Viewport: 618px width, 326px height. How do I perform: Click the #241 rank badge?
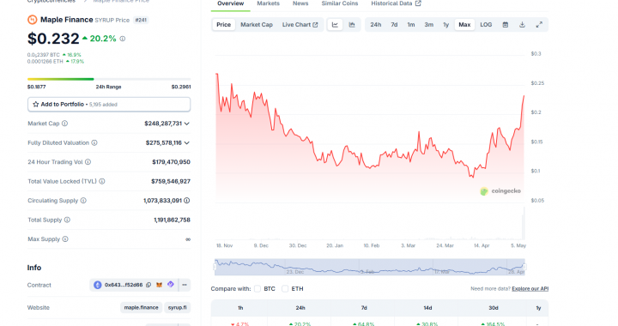[141, 20]
